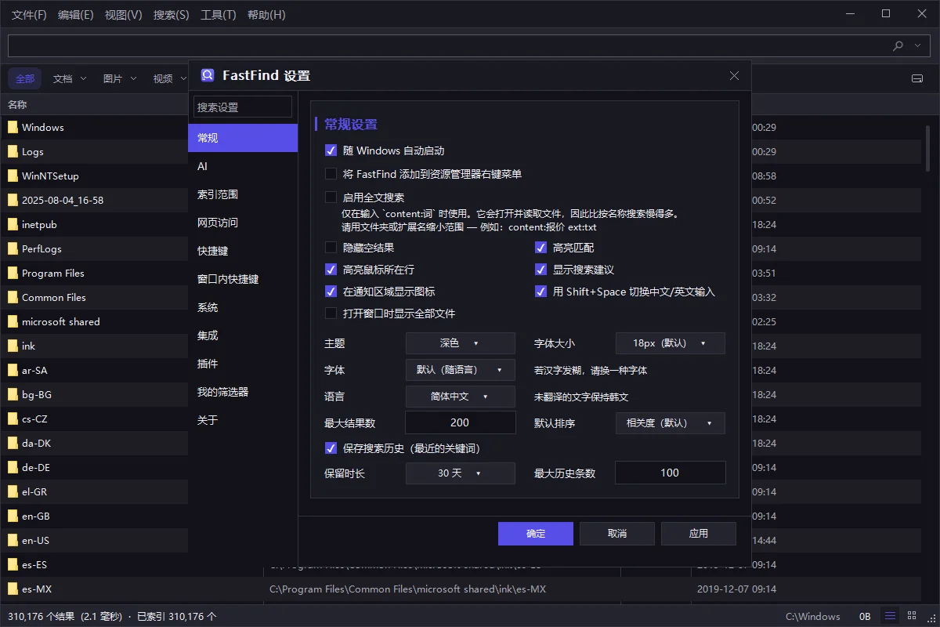The width and height of the screenshot is (940, 627).
Task: Click the es-MX folder icon
Action: coord(13,589)
